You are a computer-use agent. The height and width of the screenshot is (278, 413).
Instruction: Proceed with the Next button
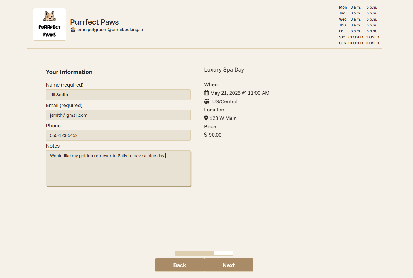(x=228, y=265)
